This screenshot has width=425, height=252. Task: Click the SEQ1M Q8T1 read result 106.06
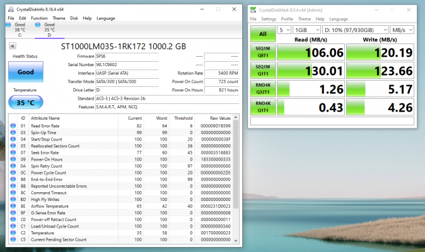(311, 52)
